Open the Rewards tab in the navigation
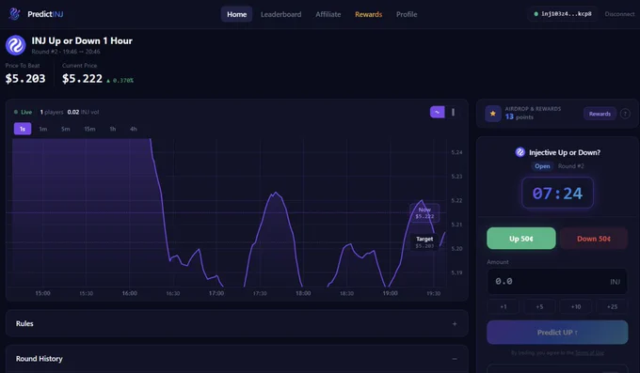 click(x=369, y=14)
